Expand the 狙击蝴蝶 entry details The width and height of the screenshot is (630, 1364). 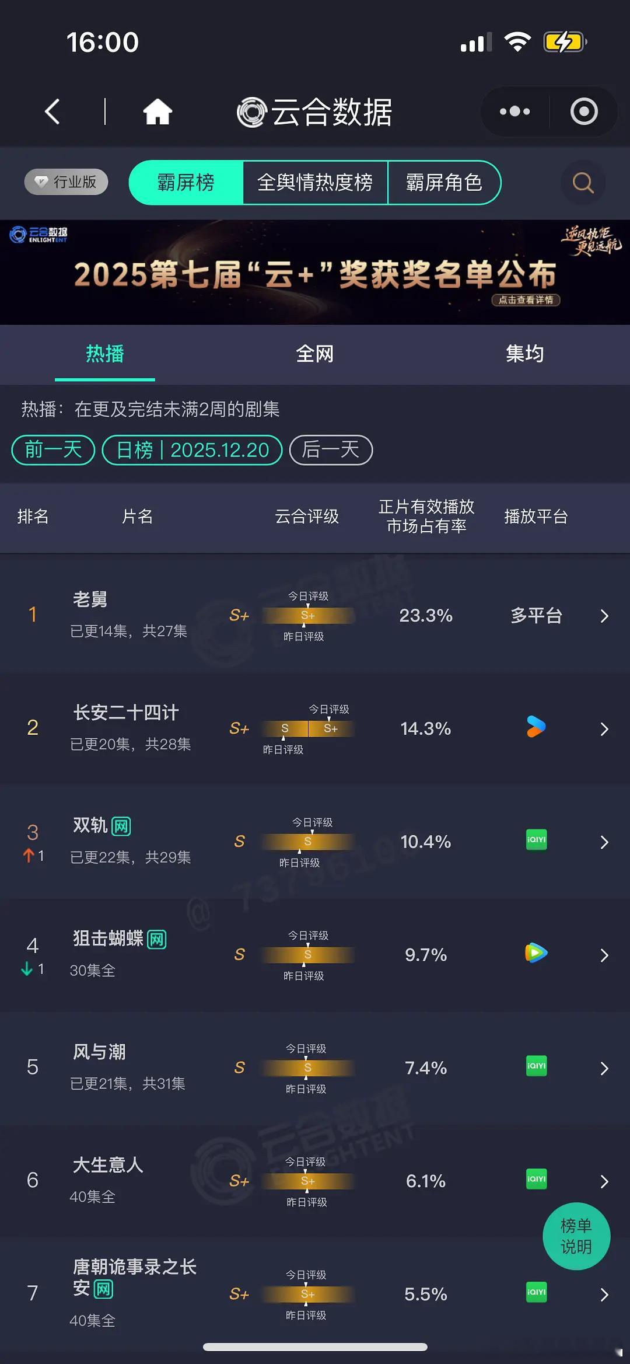click(604, 955)
